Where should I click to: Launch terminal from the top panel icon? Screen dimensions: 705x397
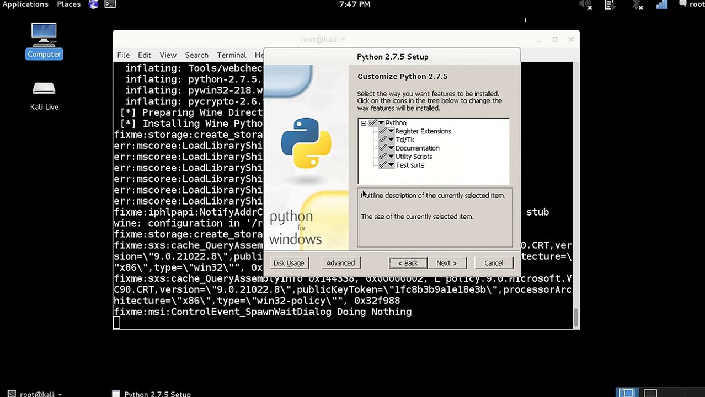110,4
